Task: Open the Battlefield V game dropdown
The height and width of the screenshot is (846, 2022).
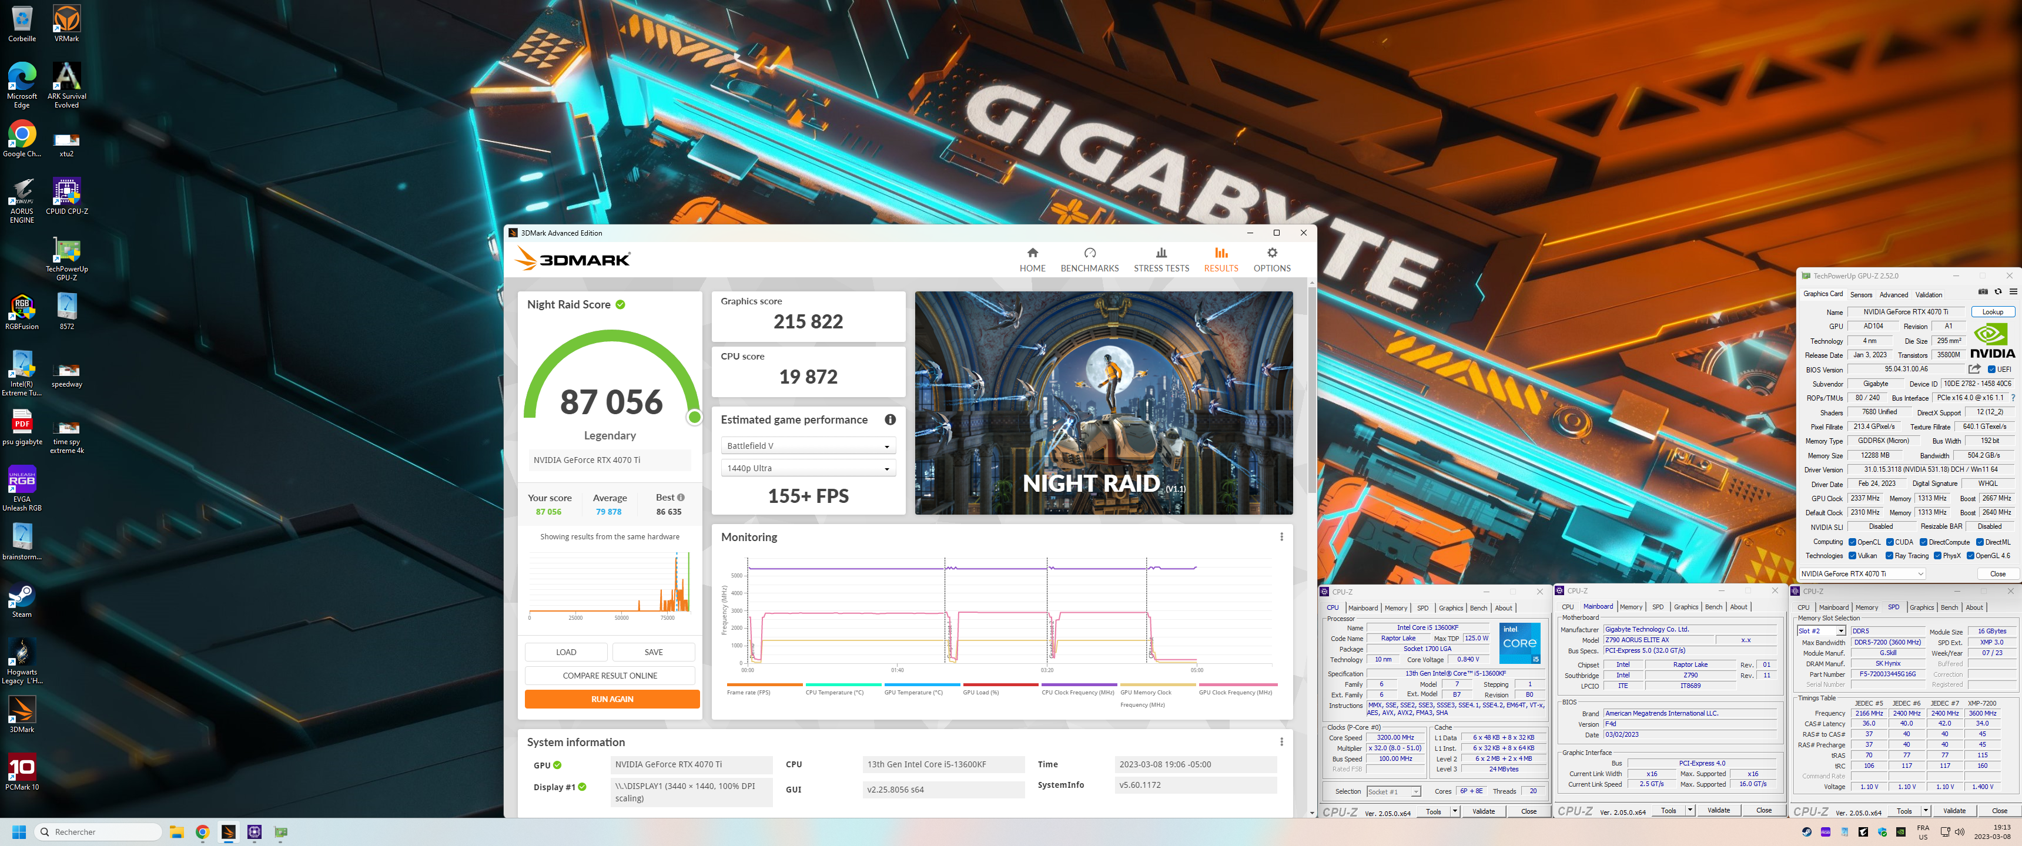Action: pos(808,446)
